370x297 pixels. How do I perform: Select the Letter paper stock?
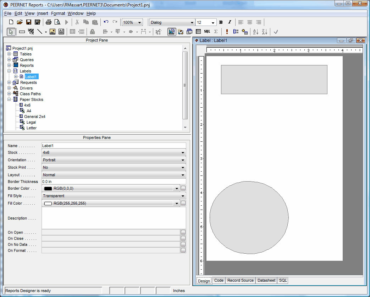31,128
